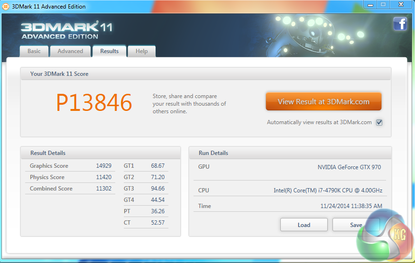Open the Advanced tab

point(70,51)
